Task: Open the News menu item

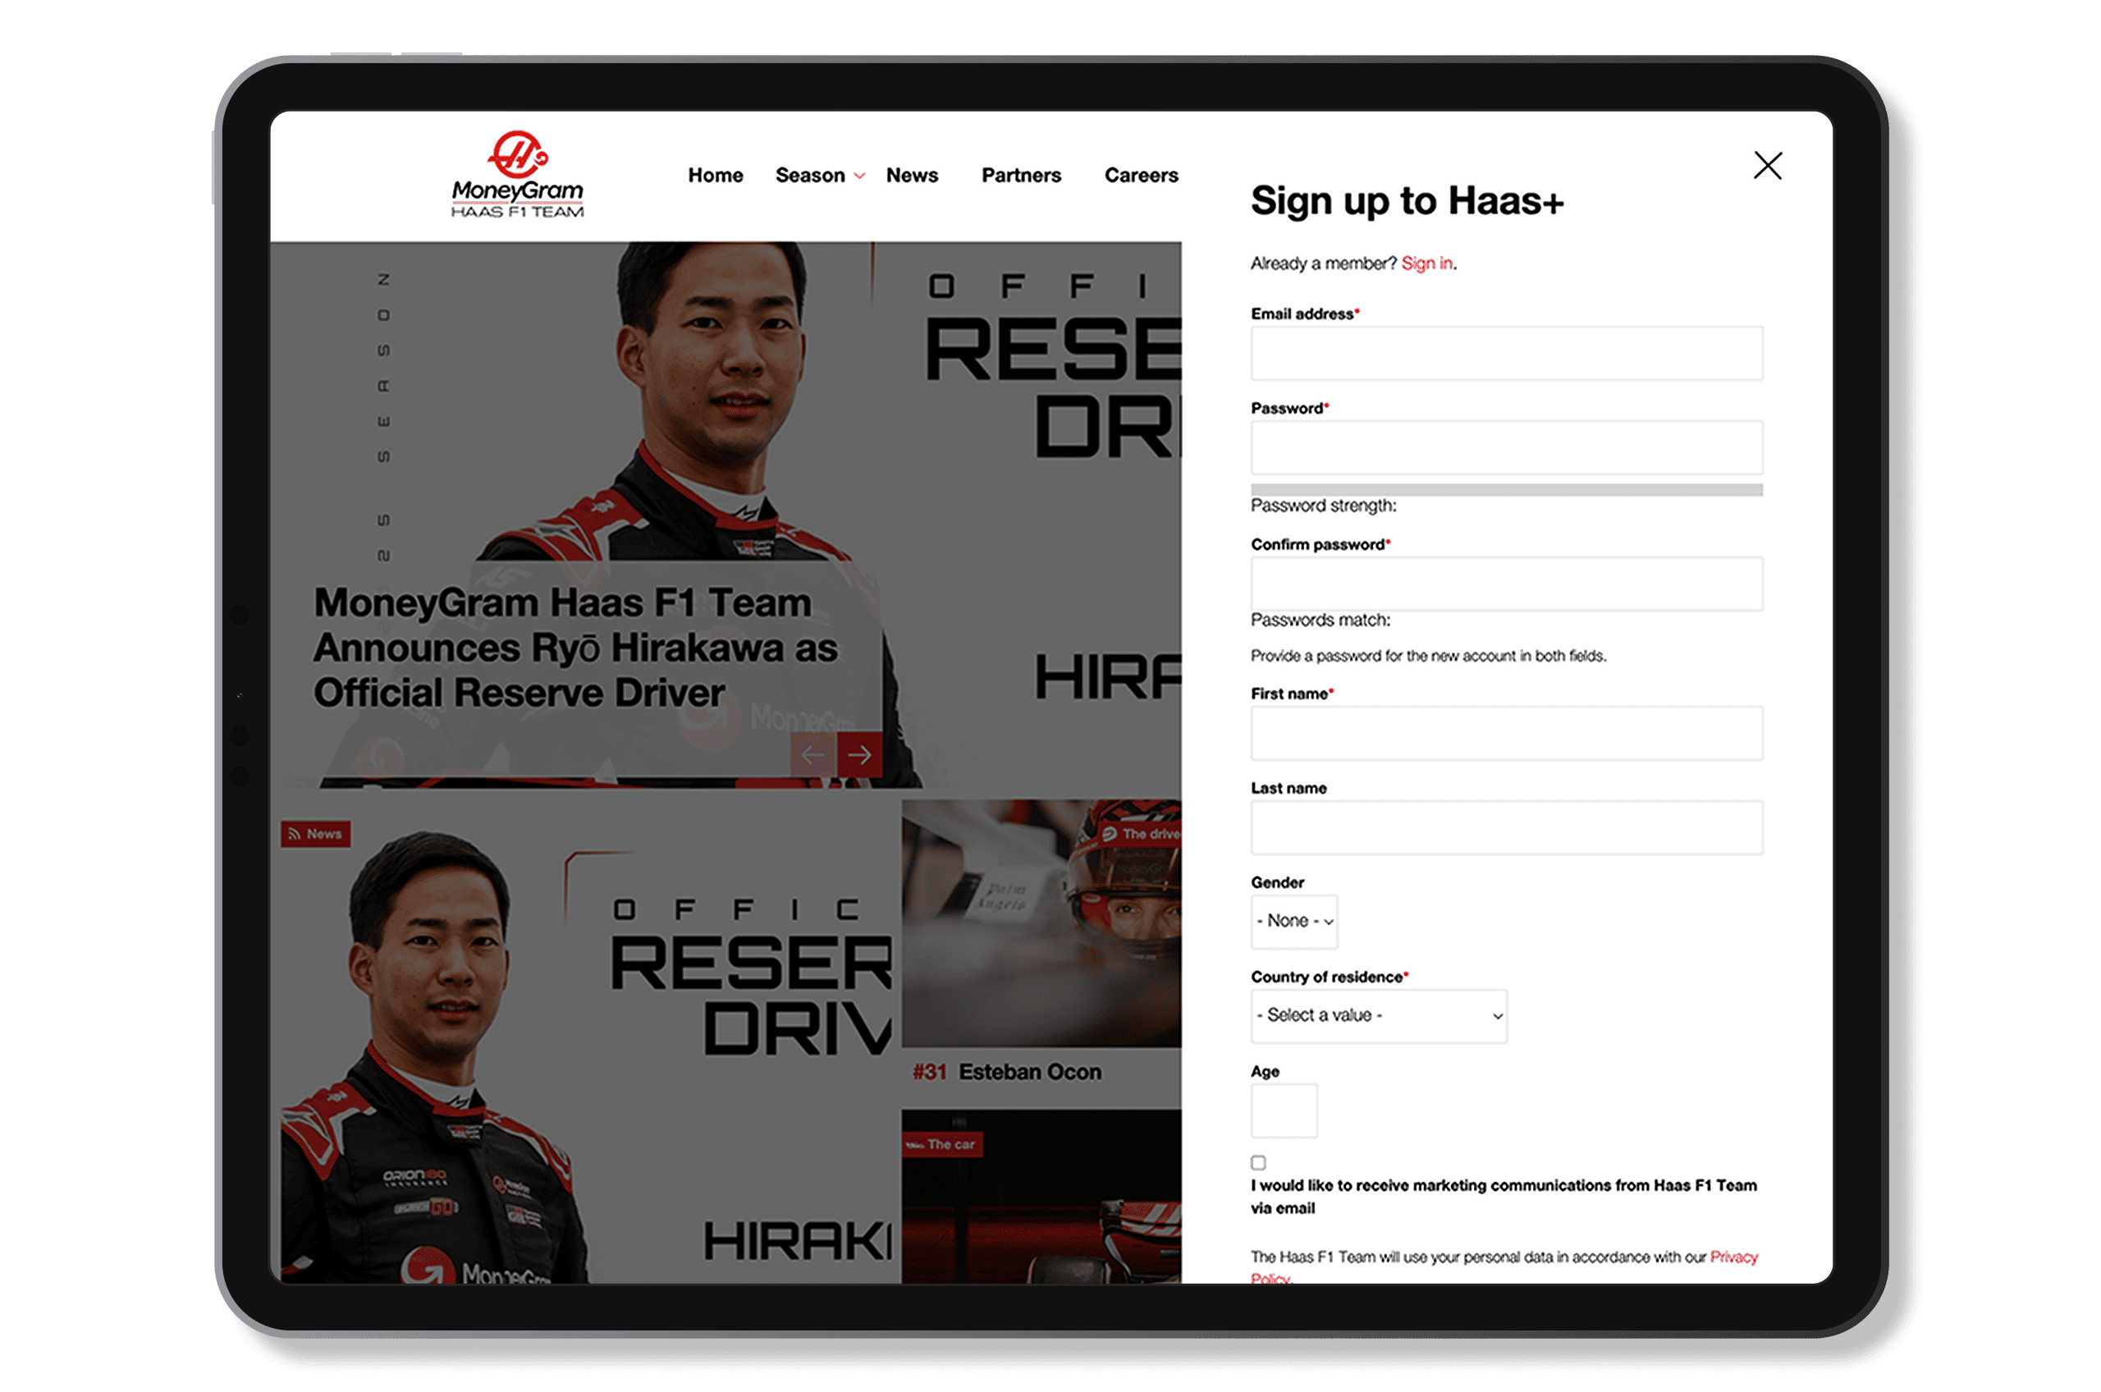Action: pyautogui.click(x=912, y=175)
